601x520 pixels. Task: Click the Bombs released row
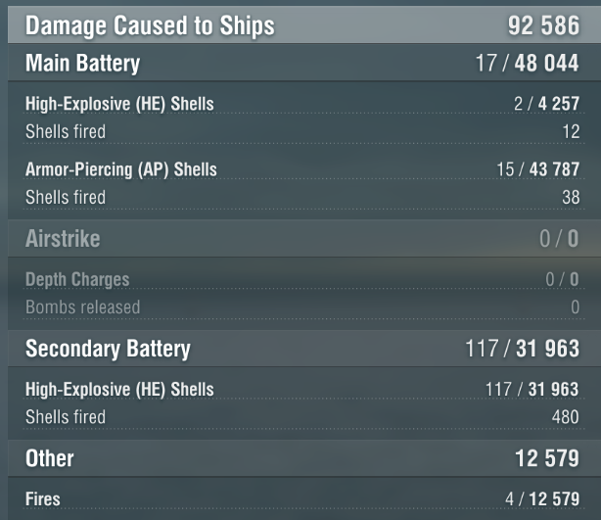point(304,307)
